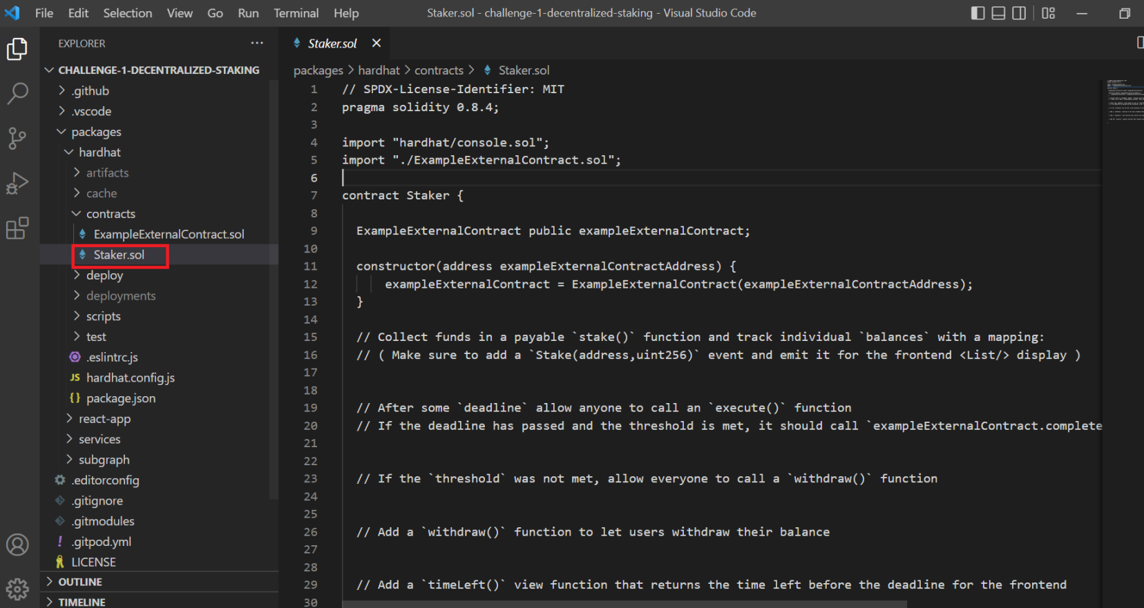This screenshot has width=1144, height=608.
Task: Click the braces icon beside package.json
Action: [x=75, y=398]
